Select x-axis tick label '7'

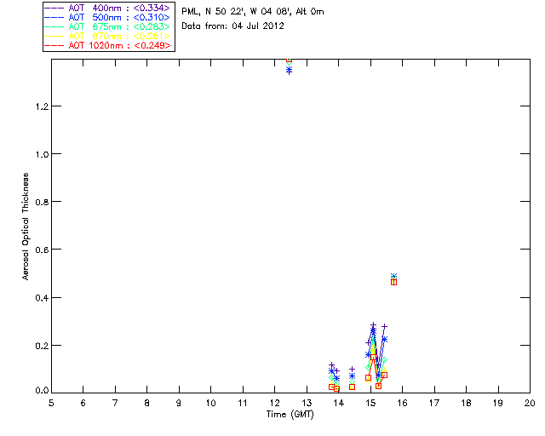pos(115,403)
